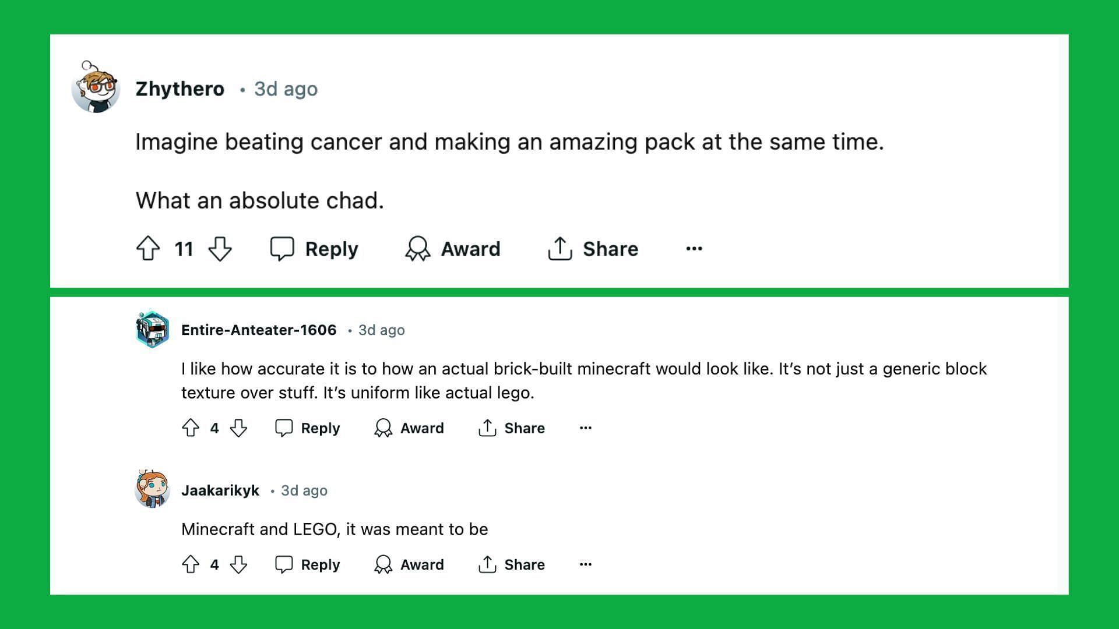Click the Share button on Entire-Anteater-1606's comment

pyautogui.click(x=514, y=427)
